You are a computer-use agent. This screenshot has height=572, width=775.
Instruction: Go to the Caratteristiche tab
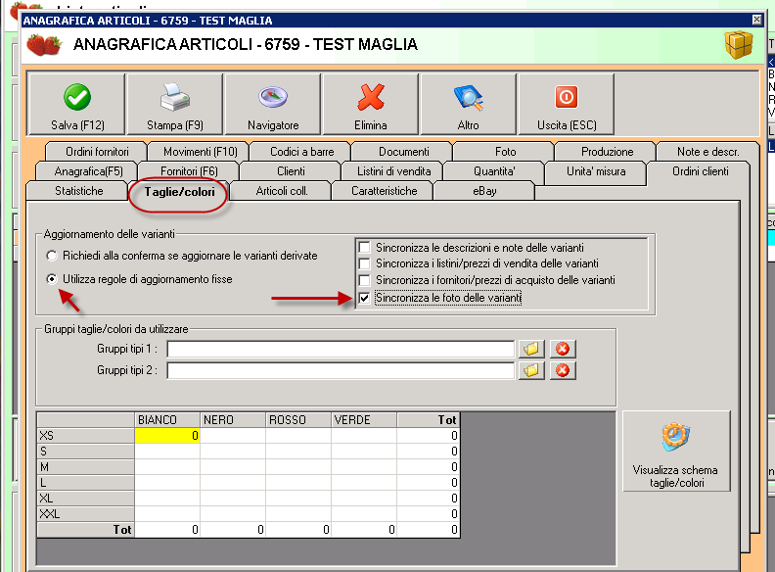(x=384, y=191)
